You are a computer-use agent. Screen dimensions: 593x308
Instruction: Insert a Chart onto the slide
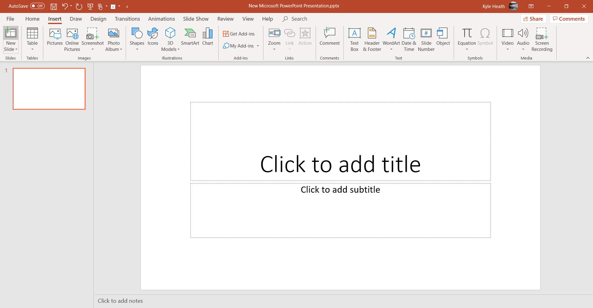tap(207, 39)
